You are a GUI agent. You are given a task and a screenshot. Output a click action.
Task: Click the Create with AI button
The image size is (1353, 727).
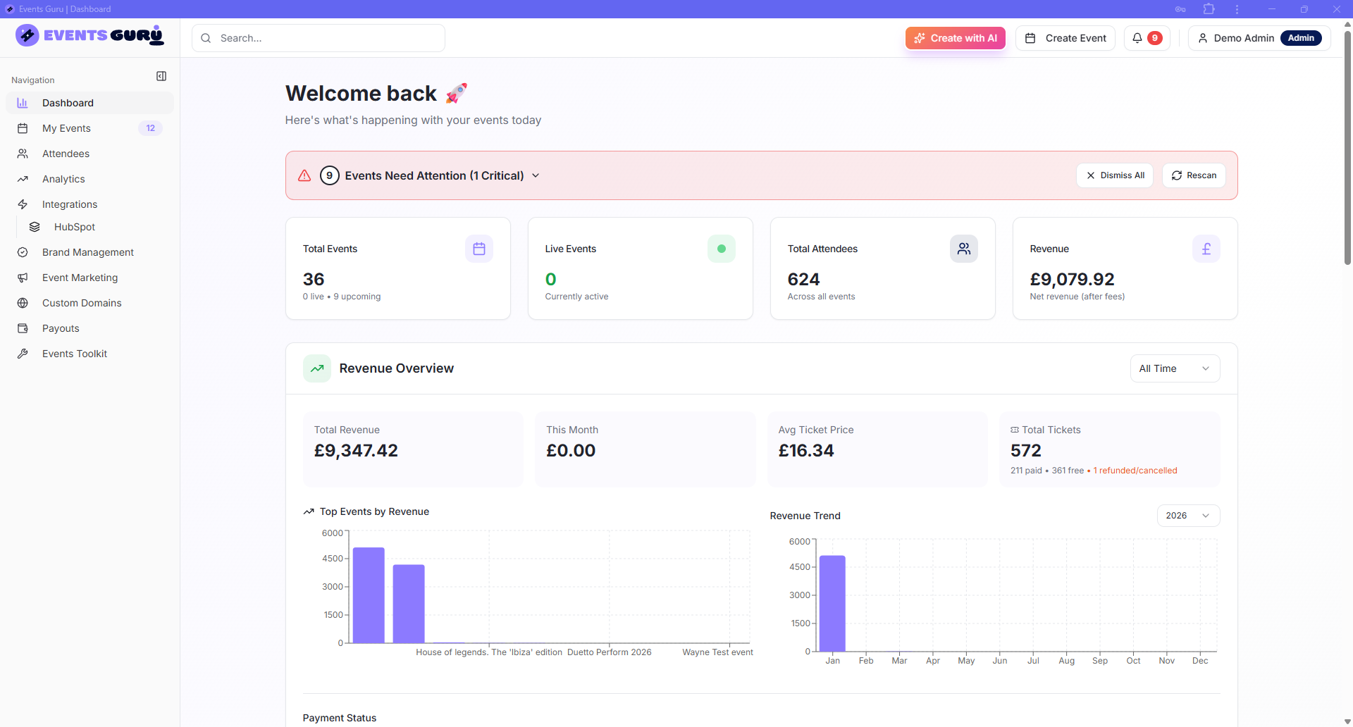[x=956, y=38]
